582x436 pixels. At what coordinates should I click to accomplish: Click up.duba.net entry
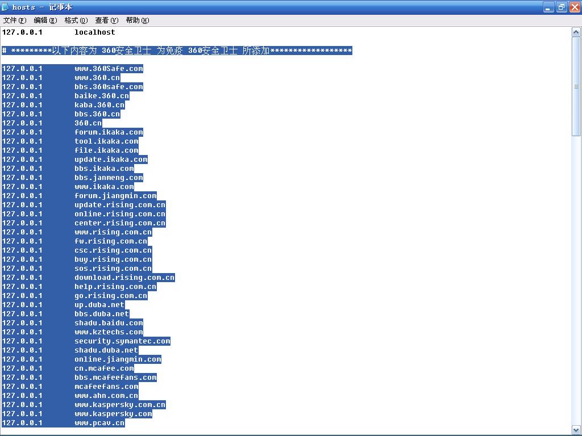pos(99,305)
